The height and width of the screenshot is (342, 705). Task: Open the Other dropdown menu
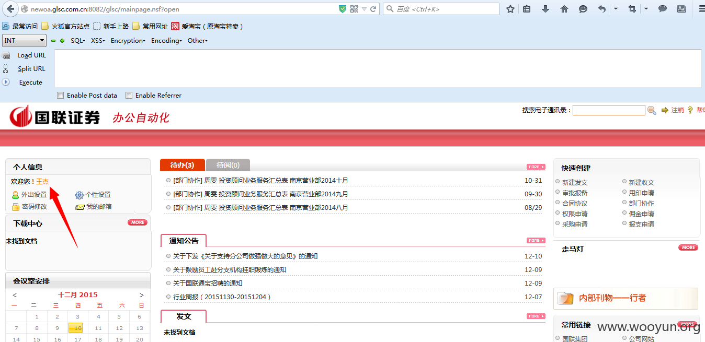[x=198, y=41]
